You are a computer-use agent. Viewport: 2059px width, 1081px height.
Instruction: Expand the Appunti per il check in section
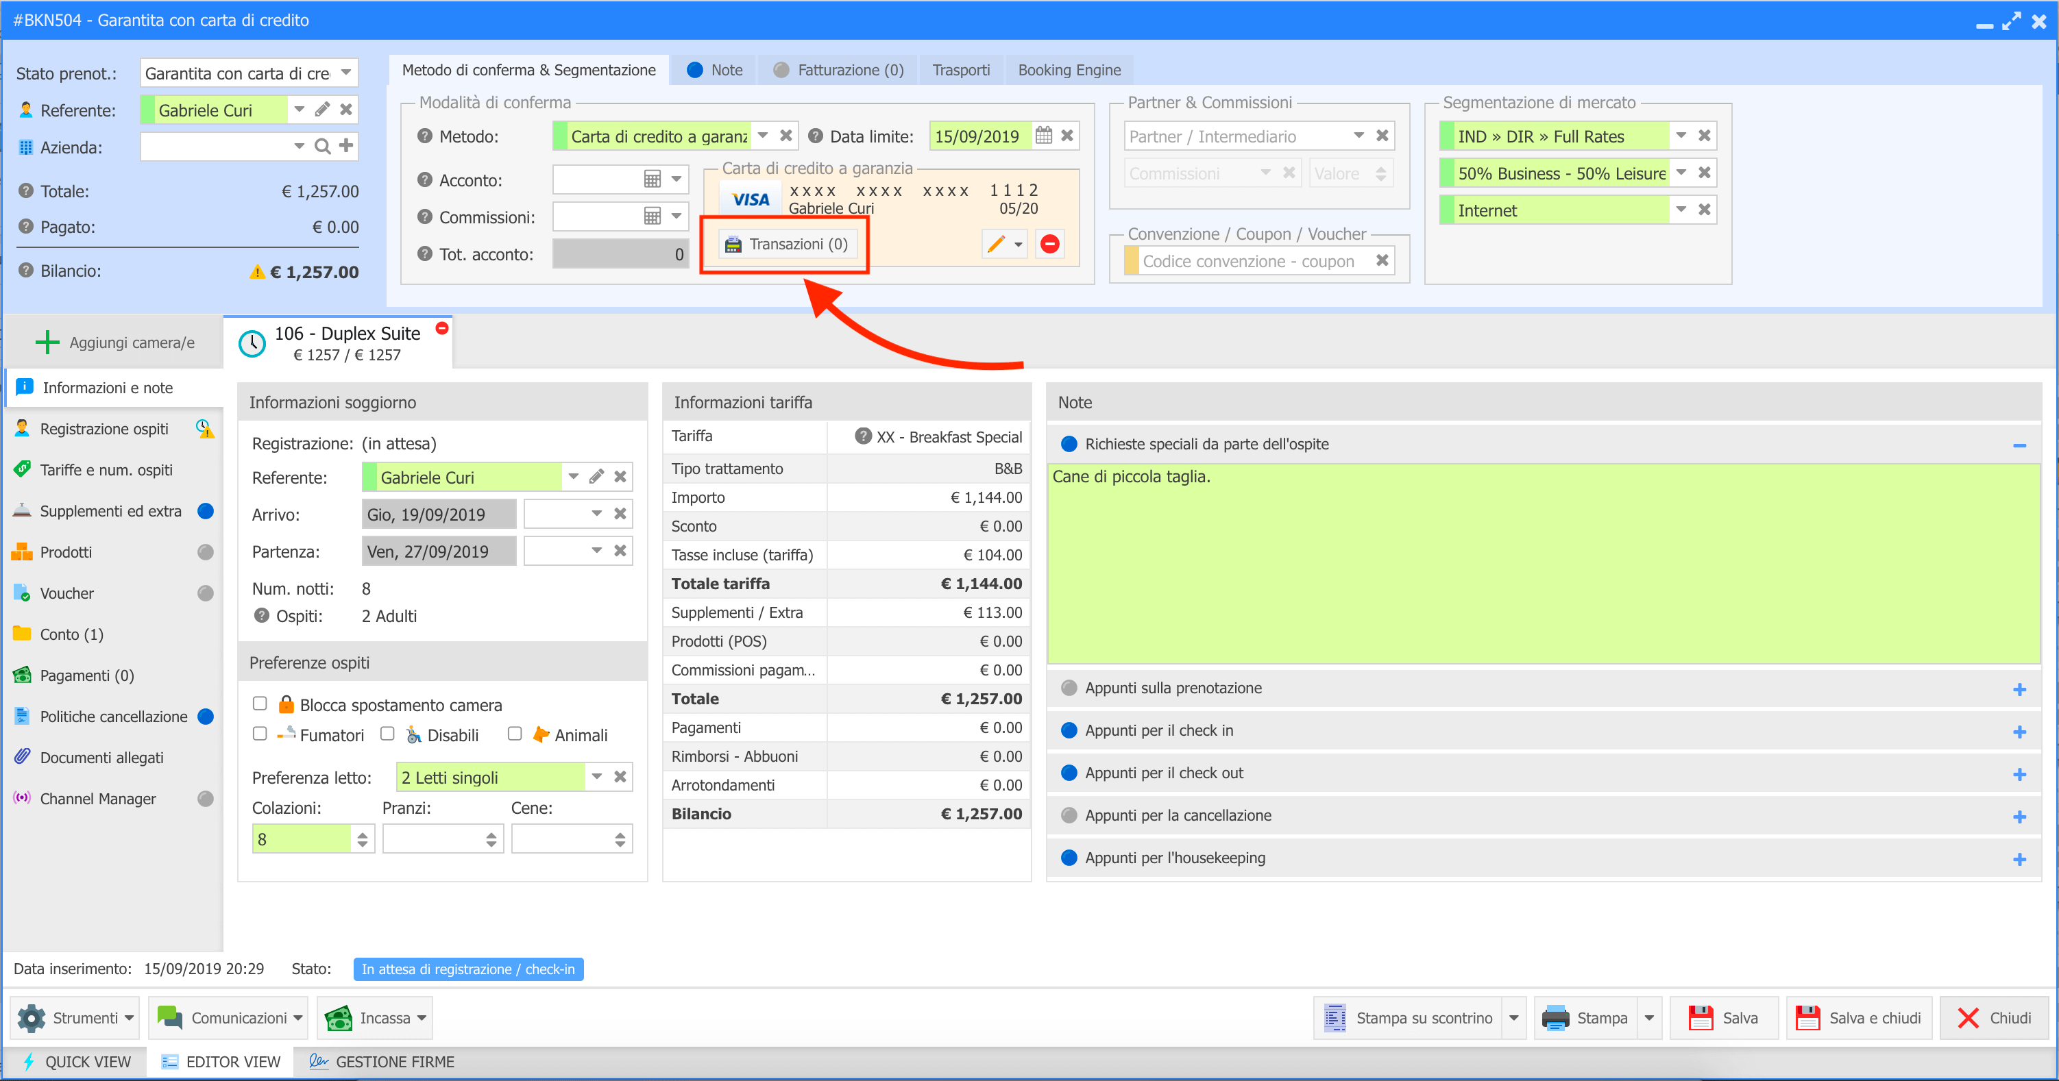pos(2019,731)
